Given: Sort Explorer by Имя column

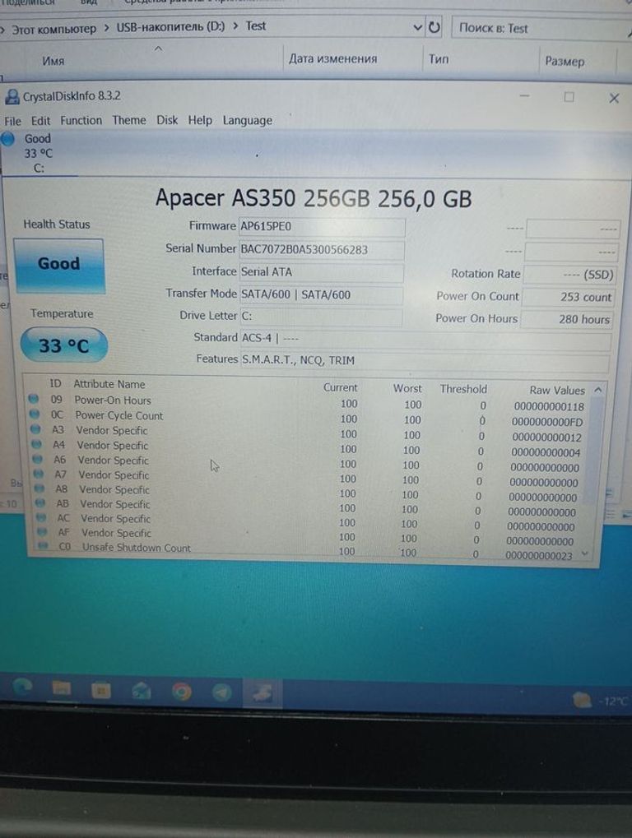Looking at the screenshot, I should pos(53,61).
